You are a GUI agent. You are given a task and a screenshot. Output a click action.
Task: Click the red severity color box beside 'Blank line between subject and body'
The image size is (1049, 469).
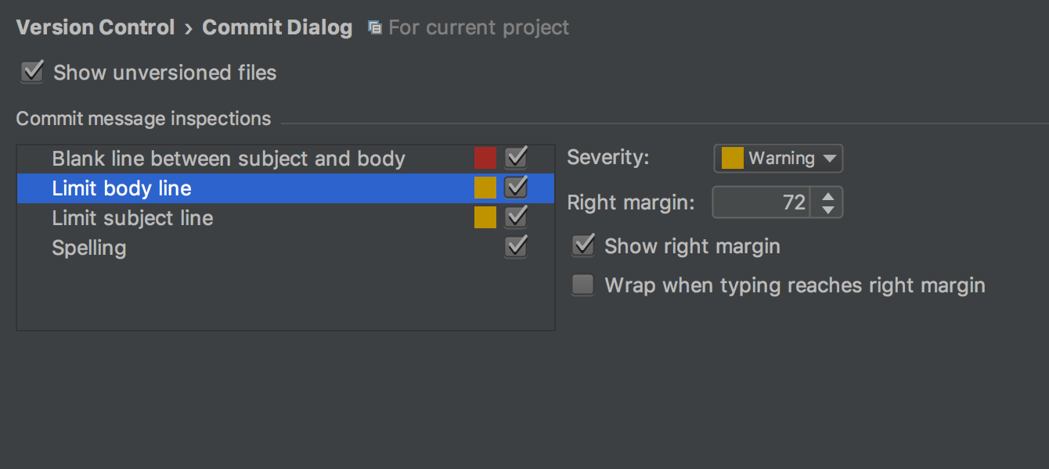point(484,157)
